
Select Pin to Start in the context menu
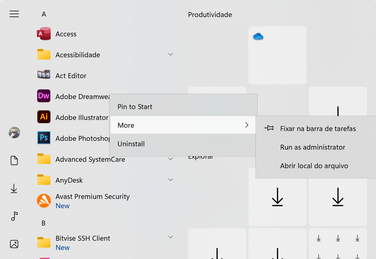click(135, 107)
